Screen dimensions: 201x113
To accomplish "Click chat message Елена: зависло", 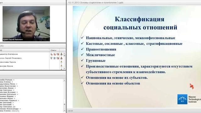I will pyautogui.click(x=9, y=111).
